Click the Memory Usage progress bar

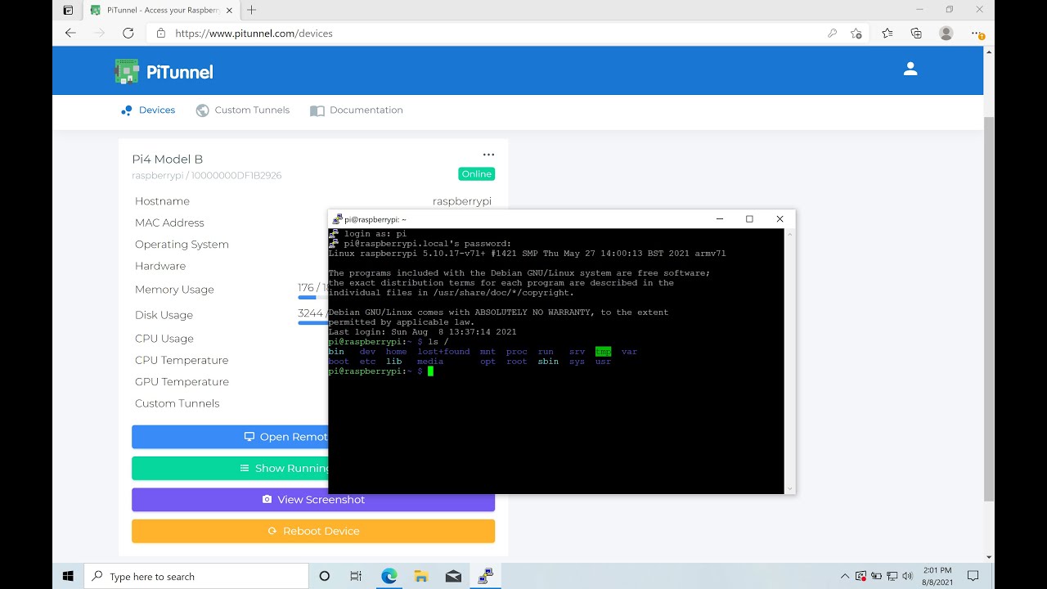(312, 298)
